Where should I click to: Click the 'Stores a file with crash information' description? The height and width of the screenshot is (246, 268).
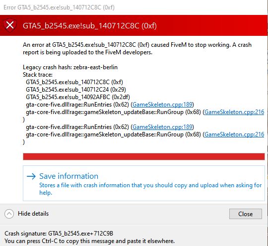coord(150,189)
